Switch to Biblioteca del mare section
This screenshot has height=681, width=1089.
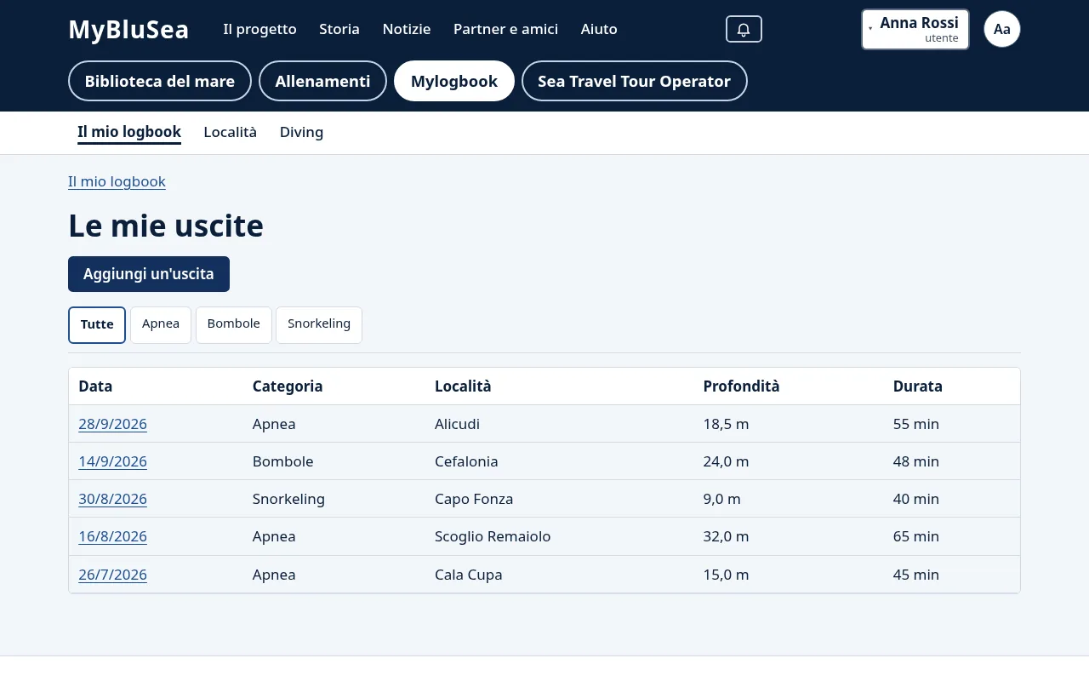(x=160, y=81)
